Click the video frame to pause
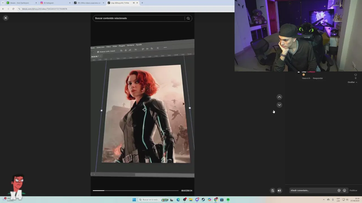The height and width of the screenshot is (203, 362). [x=143, y=109]
